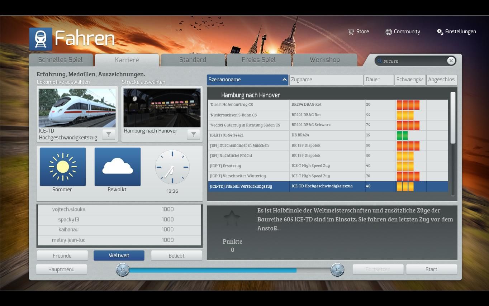This screenshot has width=489, height=306.
Task: Click leaderboard entry vojtech.slouka
Action: 68,210
